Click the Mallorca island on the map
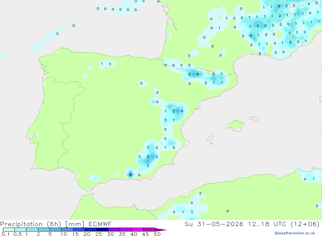Viewport: 322px width, 236px height. click(235, 125)
